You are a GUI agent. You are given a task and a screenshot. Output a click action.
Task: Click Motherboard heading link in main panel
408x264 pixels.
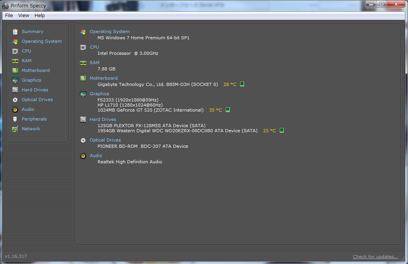104,78
